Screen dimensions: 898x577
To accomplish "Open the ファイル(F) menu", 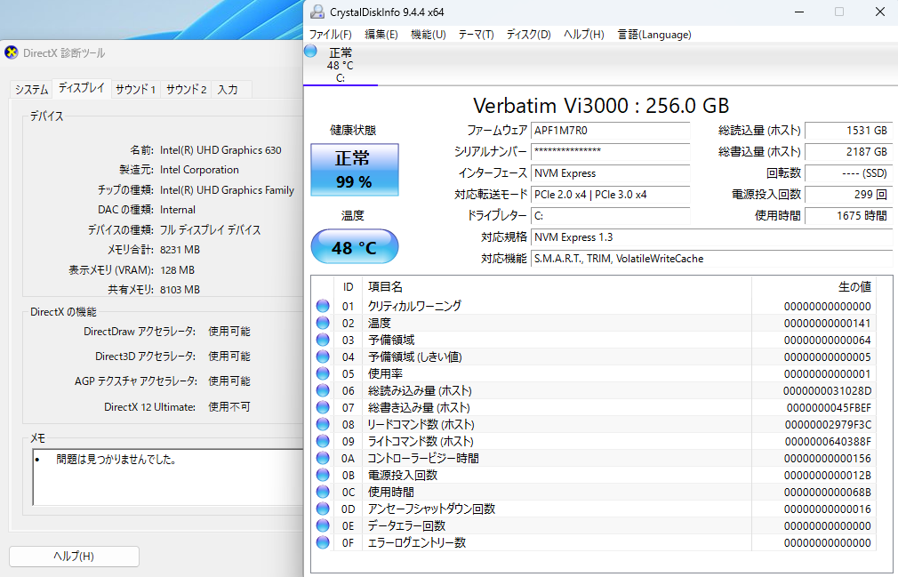I will 331,35.
